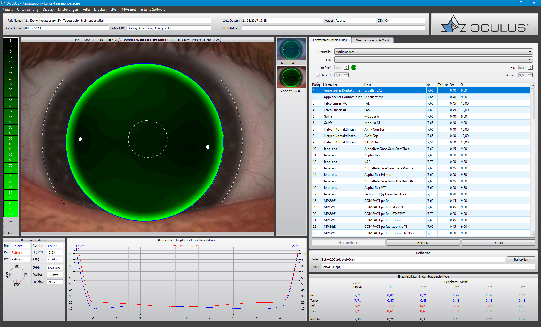Viewport: 541px width, 327px height.
Task: Click the Brille refraction field
Action: [x=413, y=260]
